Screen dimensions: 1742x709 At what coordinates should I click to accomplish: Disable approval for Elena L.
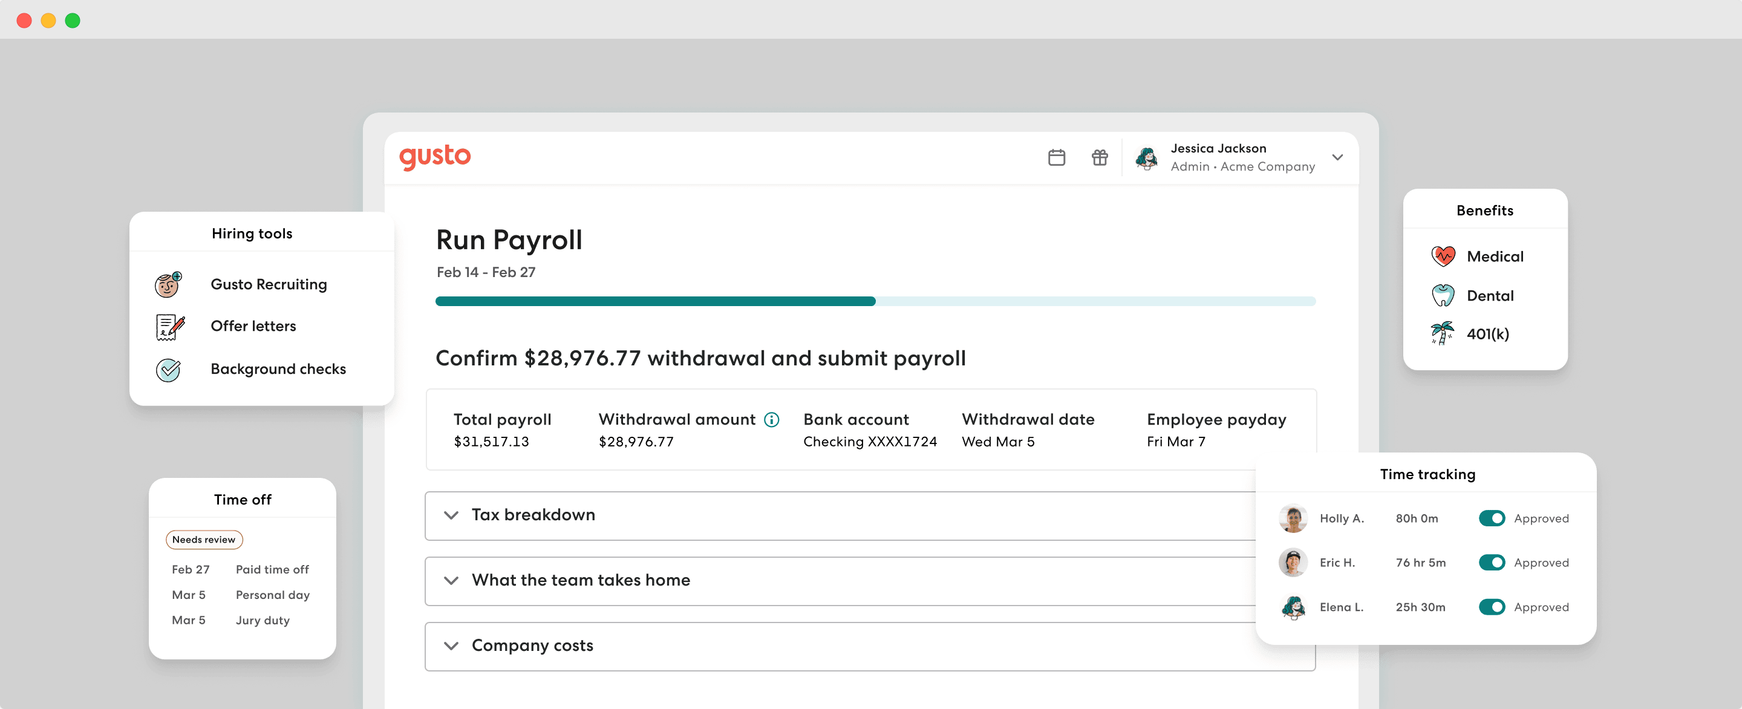(1491, 607)
